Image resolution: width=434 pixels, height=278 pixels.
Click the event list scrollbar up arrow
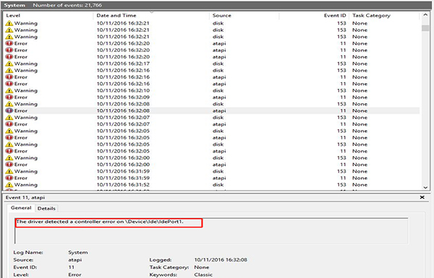[x=425, y=15]
